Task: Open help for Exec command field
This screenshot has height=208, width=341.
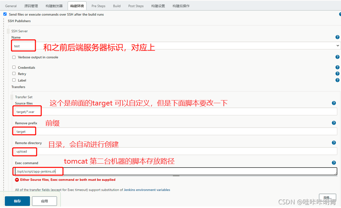Action: 334,163
